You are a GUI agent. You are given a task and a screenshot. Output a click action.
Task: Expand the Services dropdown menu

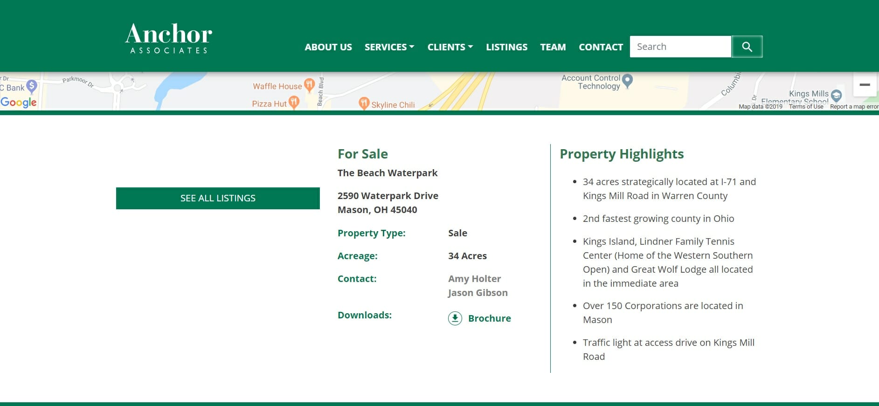point(389,47)
